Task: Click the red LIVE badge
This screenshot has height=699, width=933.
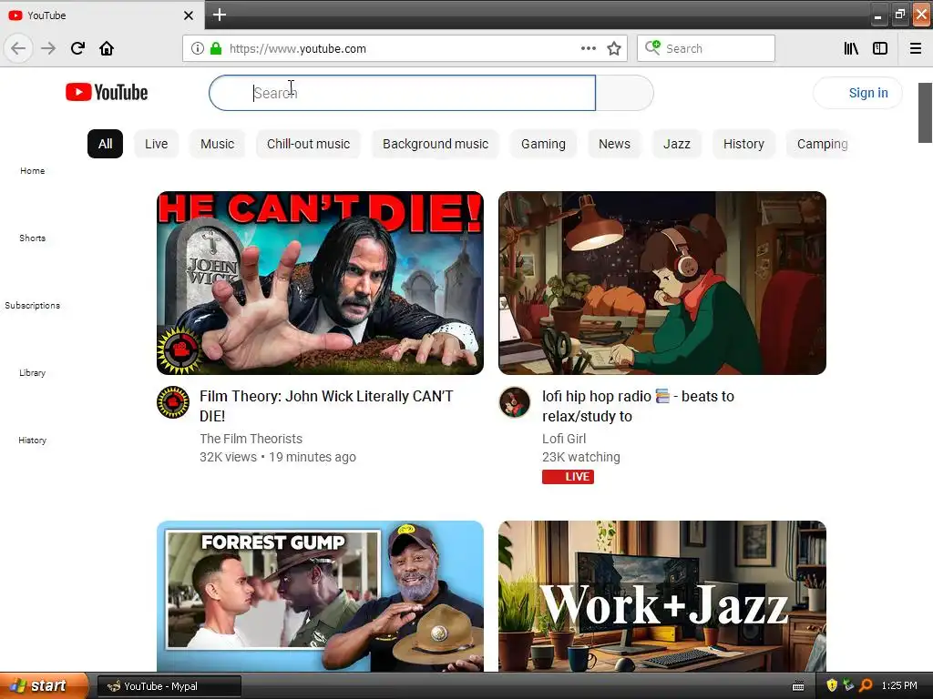Action: click(568, 477)
